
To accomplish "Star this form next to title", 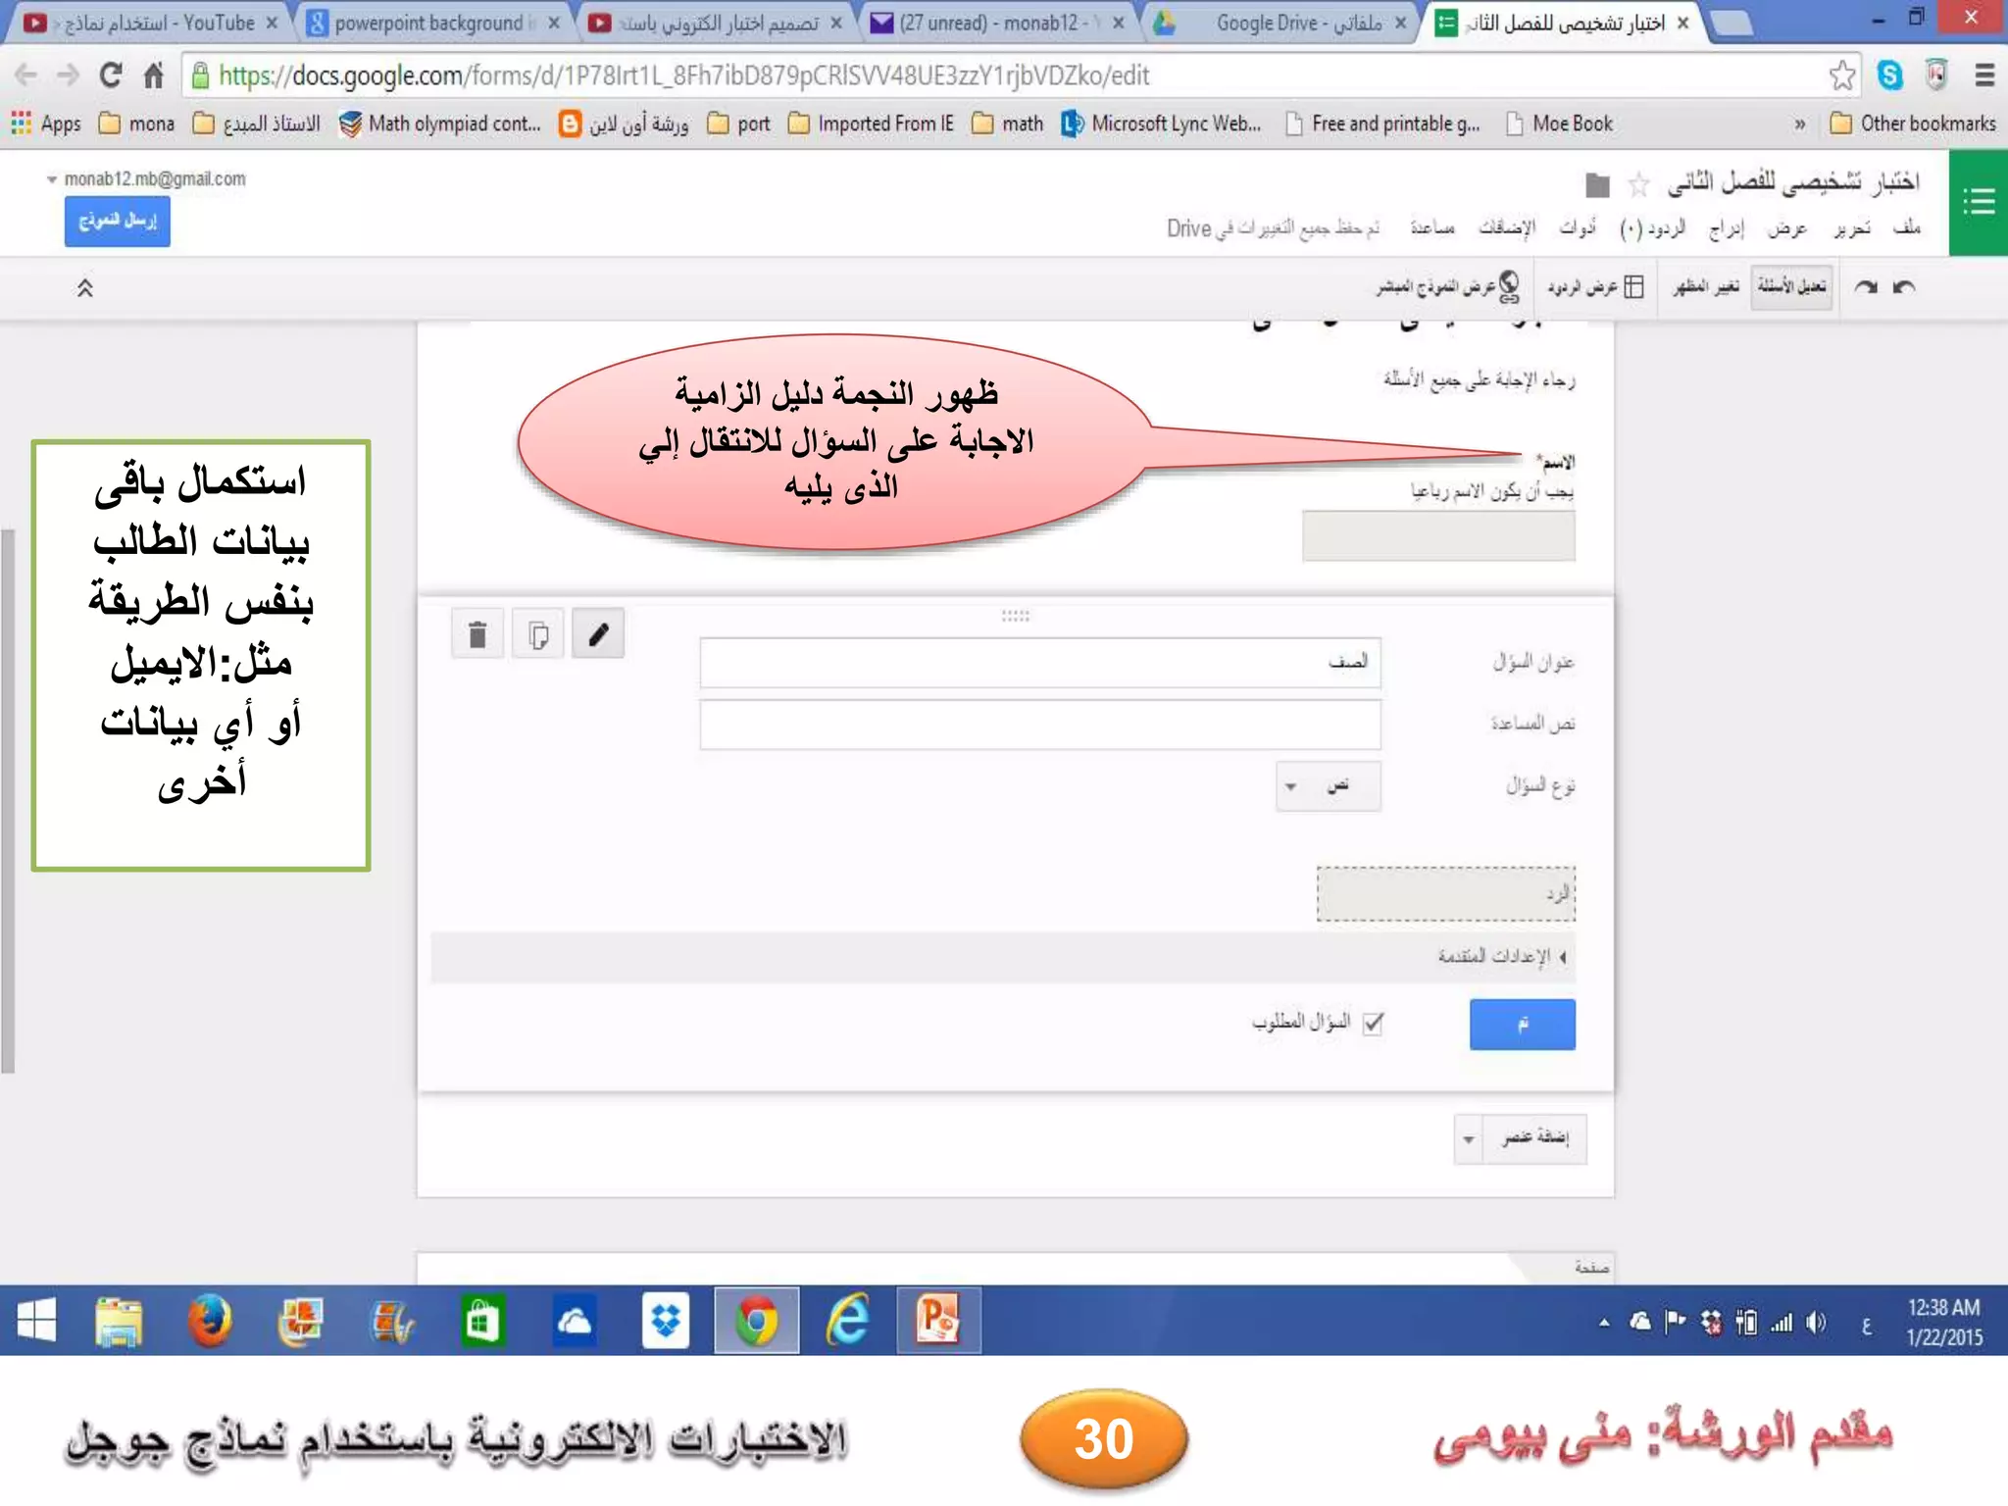I will 1638,183.
